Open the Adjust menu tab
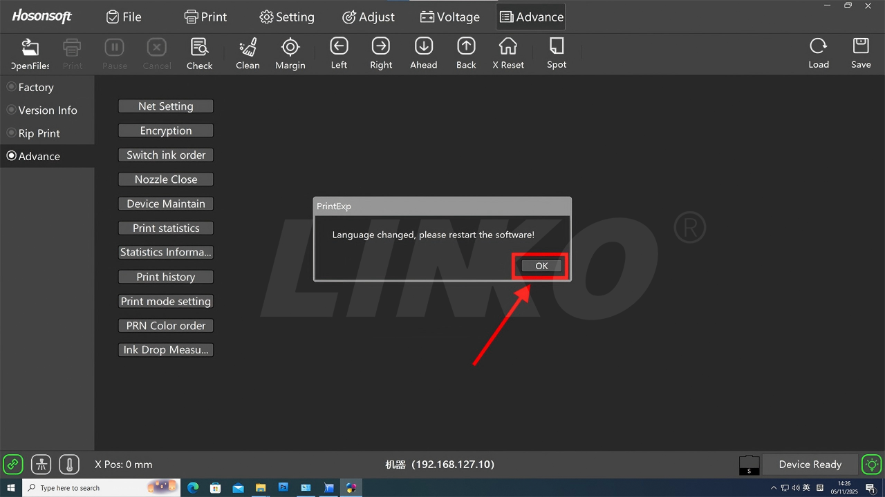 pyautogui.click(x=369, y=17)
